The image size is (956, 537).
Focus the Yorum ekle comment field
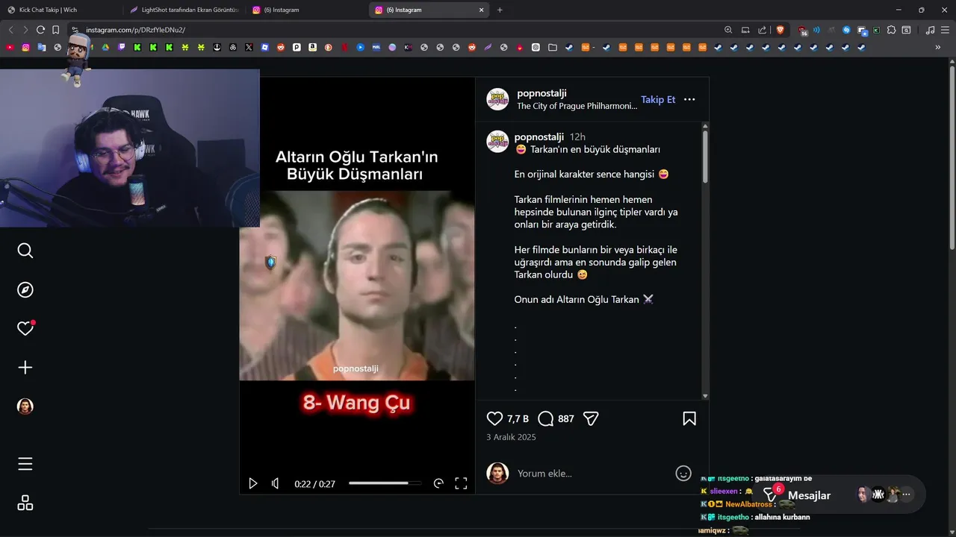pos(594,473)
